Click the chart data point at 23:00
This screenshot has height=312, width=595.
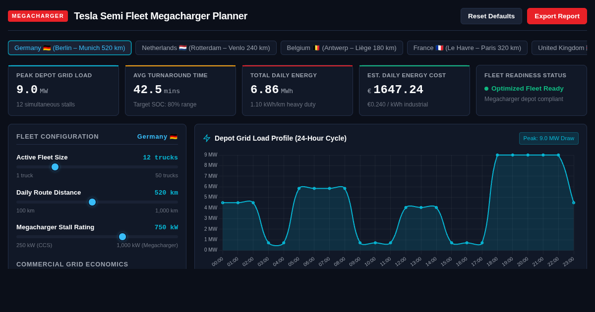point(574,203)
